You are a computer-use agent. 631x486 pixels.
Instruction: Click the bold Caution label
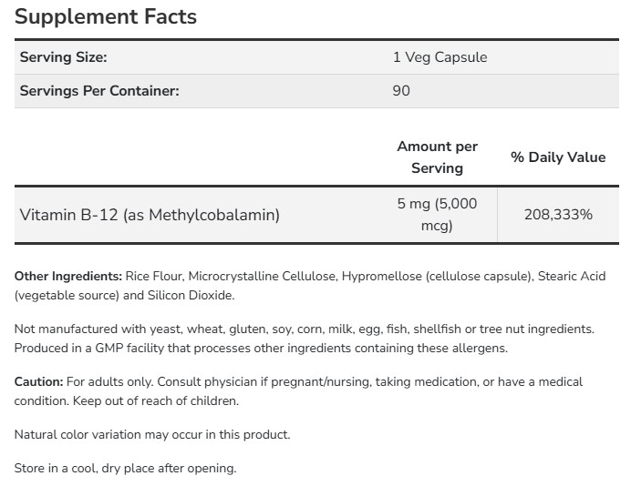pyautogui.click(x=38, y=381)
